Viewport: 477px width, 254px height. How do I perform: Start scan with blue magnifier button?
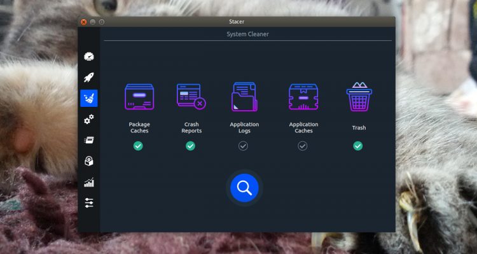click(244, 188)
